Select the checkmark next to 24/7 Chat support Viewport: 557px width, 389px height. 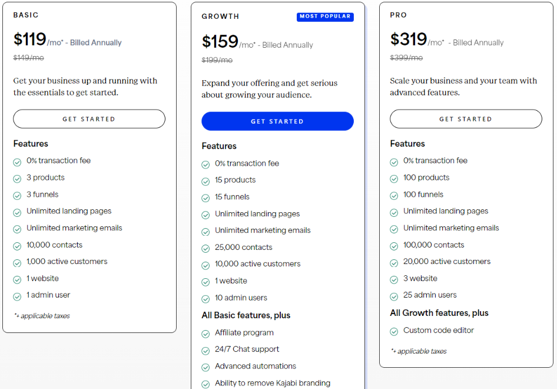205,350
